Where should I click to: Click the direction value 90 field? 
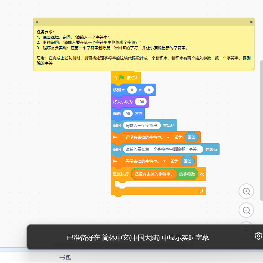click(128, 114)
